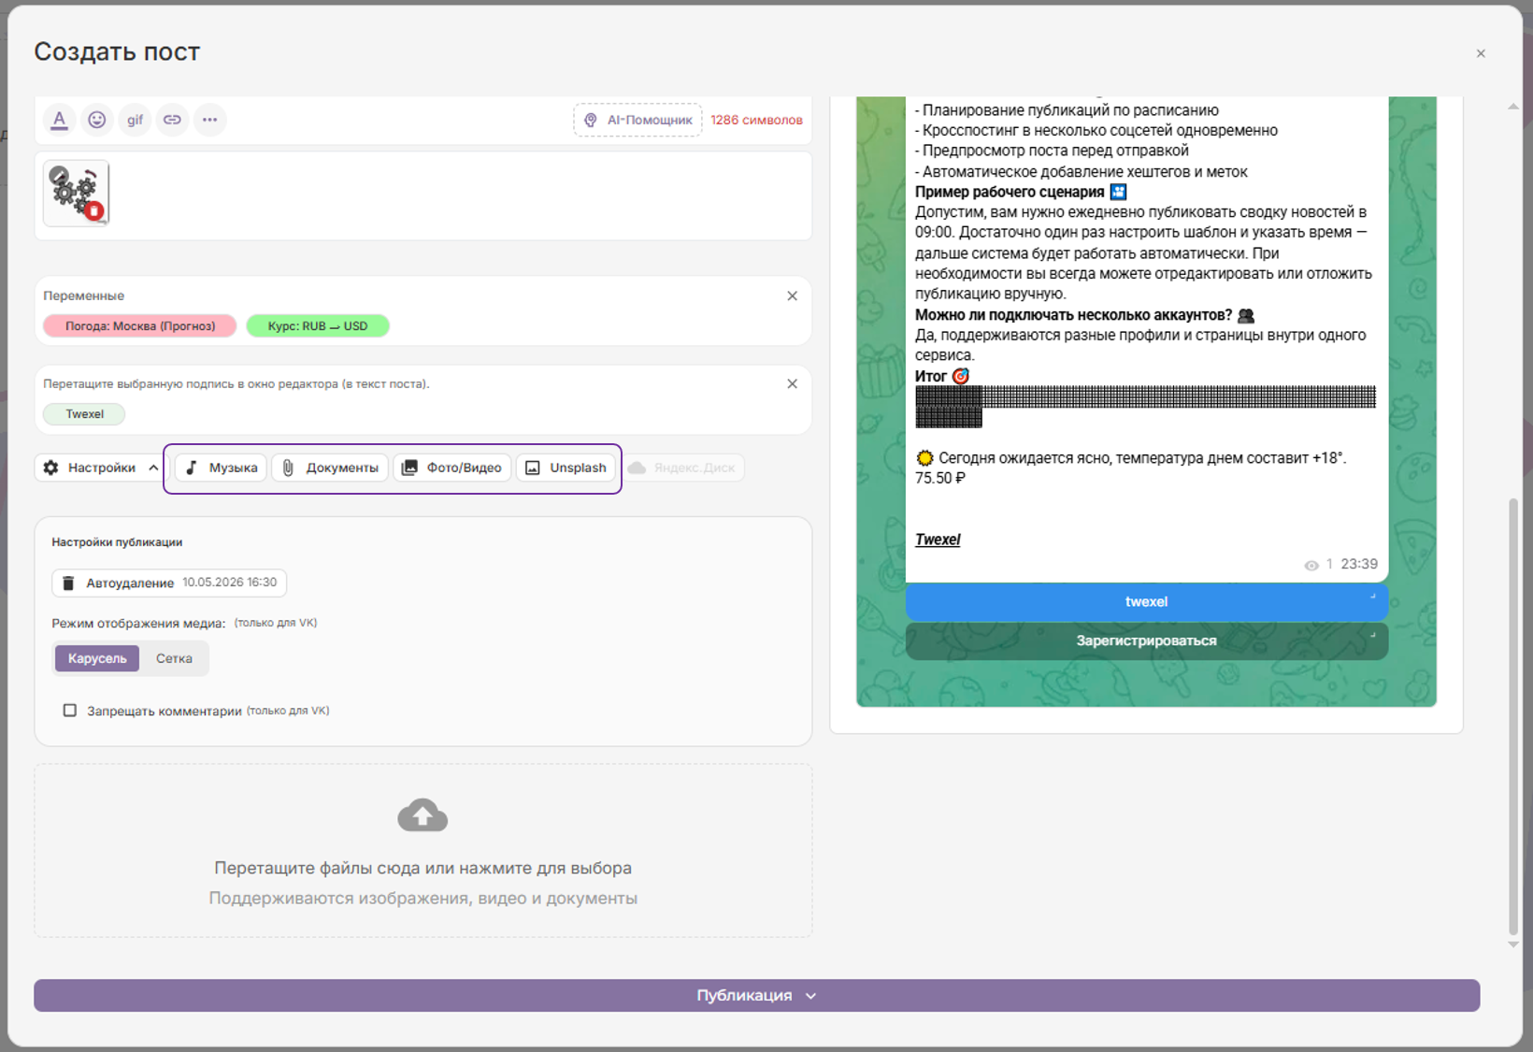Screen dimensions: 1533x1052
Task: Attach music to the post
Action: (x=222, y=468)
